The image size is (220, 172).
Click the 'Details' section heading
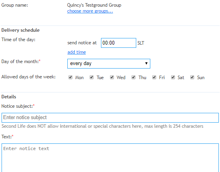click(x=9, y=97)
